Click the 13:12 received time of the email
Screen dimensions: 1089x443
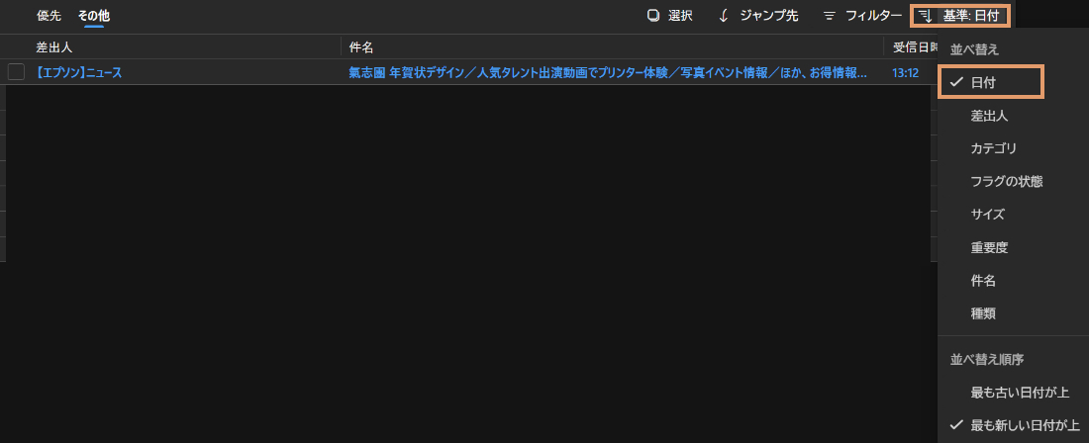[x=905, y=72]
